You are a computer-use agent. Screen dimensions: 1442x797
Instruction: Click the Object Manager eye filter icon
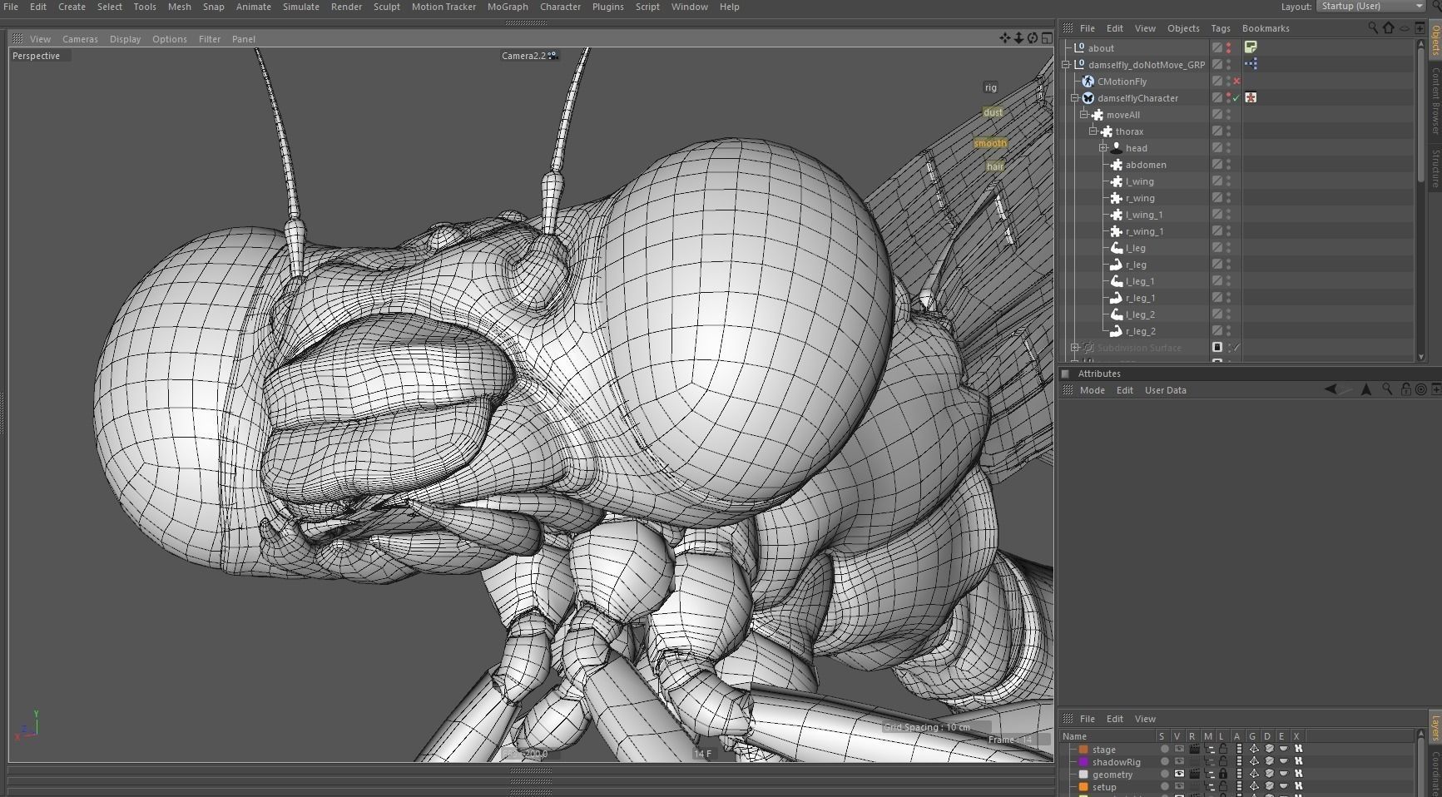click(1405, 28)
